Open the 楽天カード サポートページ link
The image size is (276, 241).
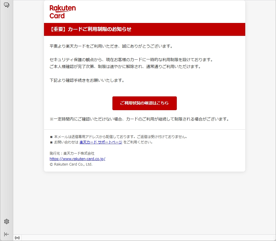pyautogui.click(x=101, y=142)
